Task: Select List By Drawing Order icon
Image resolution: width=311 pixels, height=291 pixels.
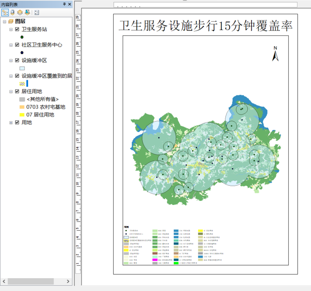Action: point(5,13)
